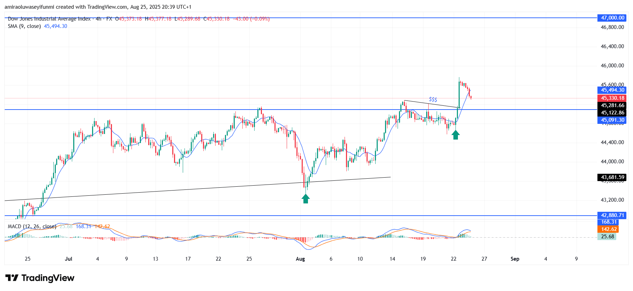Click the 44,000.00 price scale label

pos(612,162)
